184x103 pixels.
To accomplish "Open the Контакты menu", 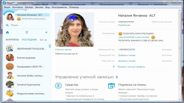I will pyautogui.click(x=18, y=7).
